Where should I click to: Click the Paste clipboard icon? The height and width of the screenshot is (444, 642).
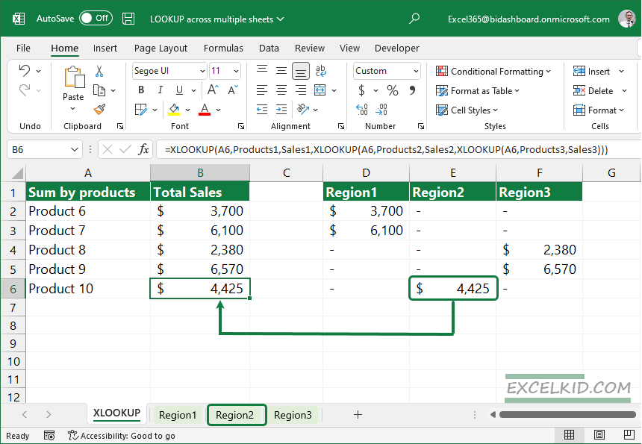pos(74,78)
